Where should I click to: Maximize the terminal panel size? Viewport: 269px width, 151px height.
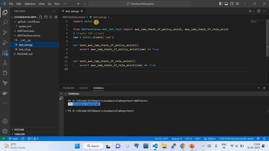258,88
